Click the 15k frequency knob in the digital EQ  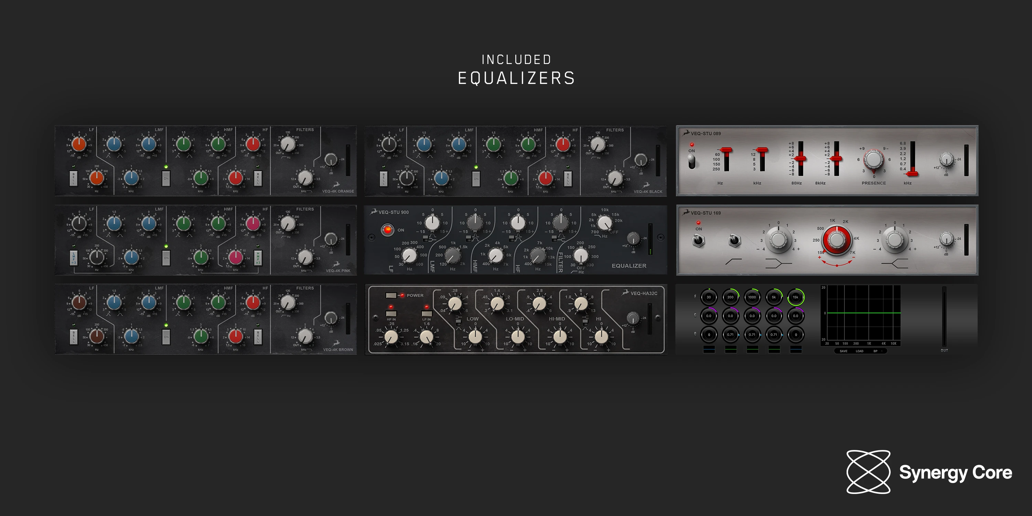click(x=796, y=297)
